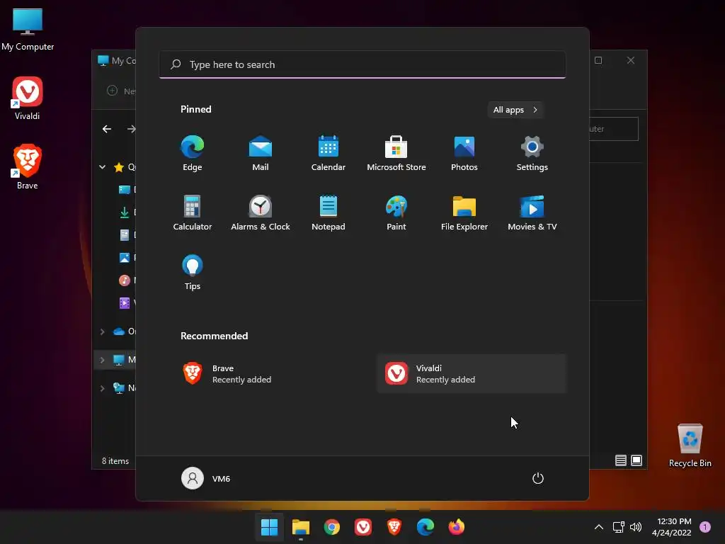Expand OneDrive node in My Computer window
Viewport: 725px width, 544px height.
pos(102,331)
